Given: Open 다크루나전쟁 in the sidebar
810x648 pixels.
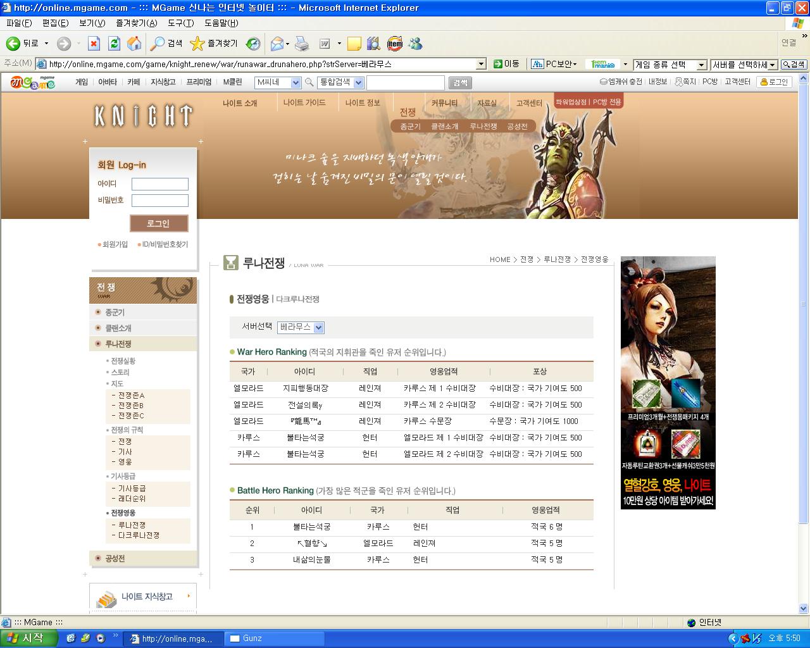Looking at the screenshot, I should point(139,535).
